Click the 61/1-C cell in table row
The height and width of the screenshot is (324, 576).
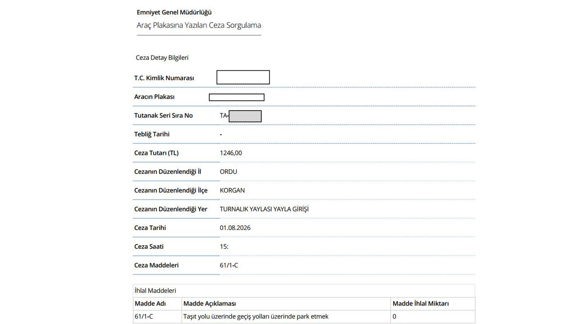pos(144,317)
